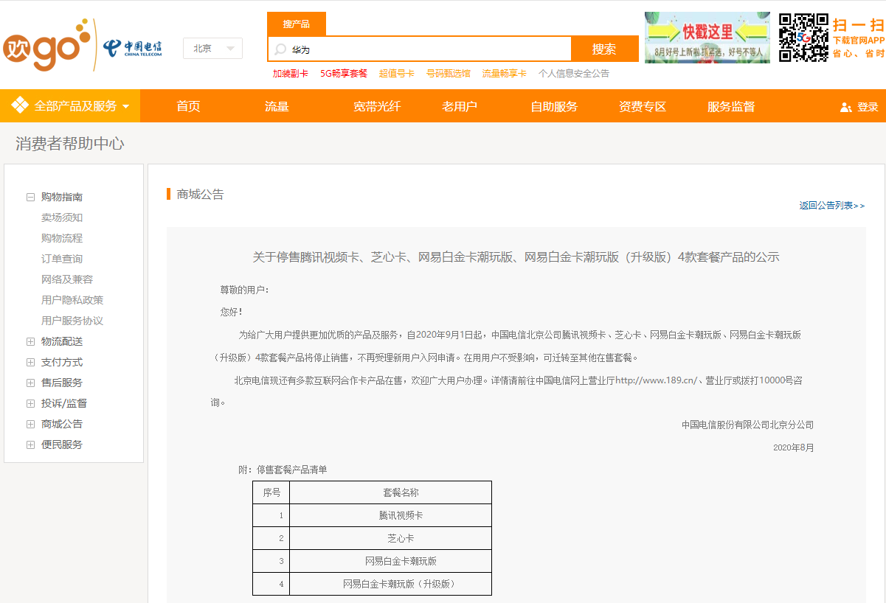Image resolution: width=886 pixels, height=603 pixels.
Task: Collapse the 购物指南 tree node
Action: pyautogui.click(x=30, y=197)
